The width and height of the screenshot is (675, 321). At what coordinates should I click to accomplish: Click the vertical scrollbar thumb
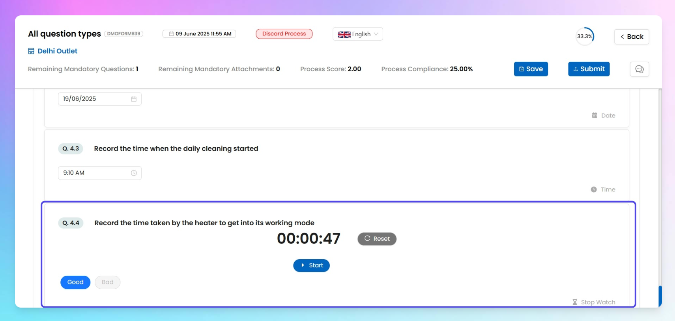660,296
